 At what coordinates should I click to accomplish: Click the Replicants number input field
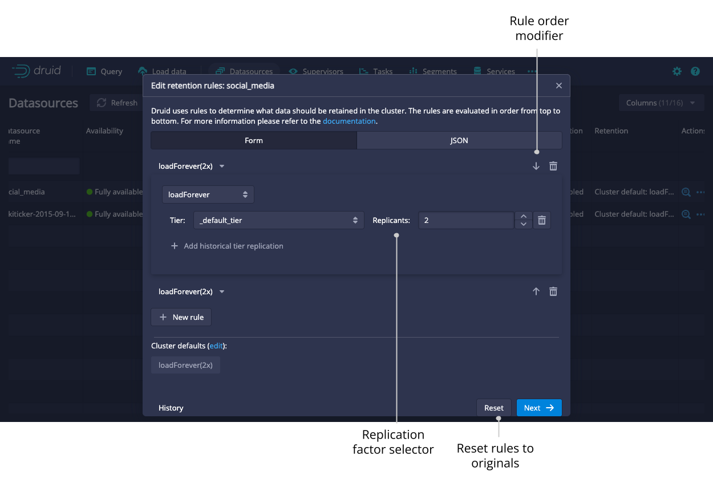click(466, 220)
